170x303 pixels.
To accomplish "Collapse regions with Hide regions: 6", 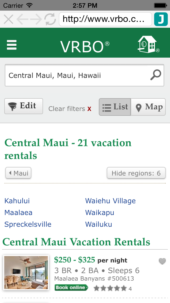I will coord(136,173).
